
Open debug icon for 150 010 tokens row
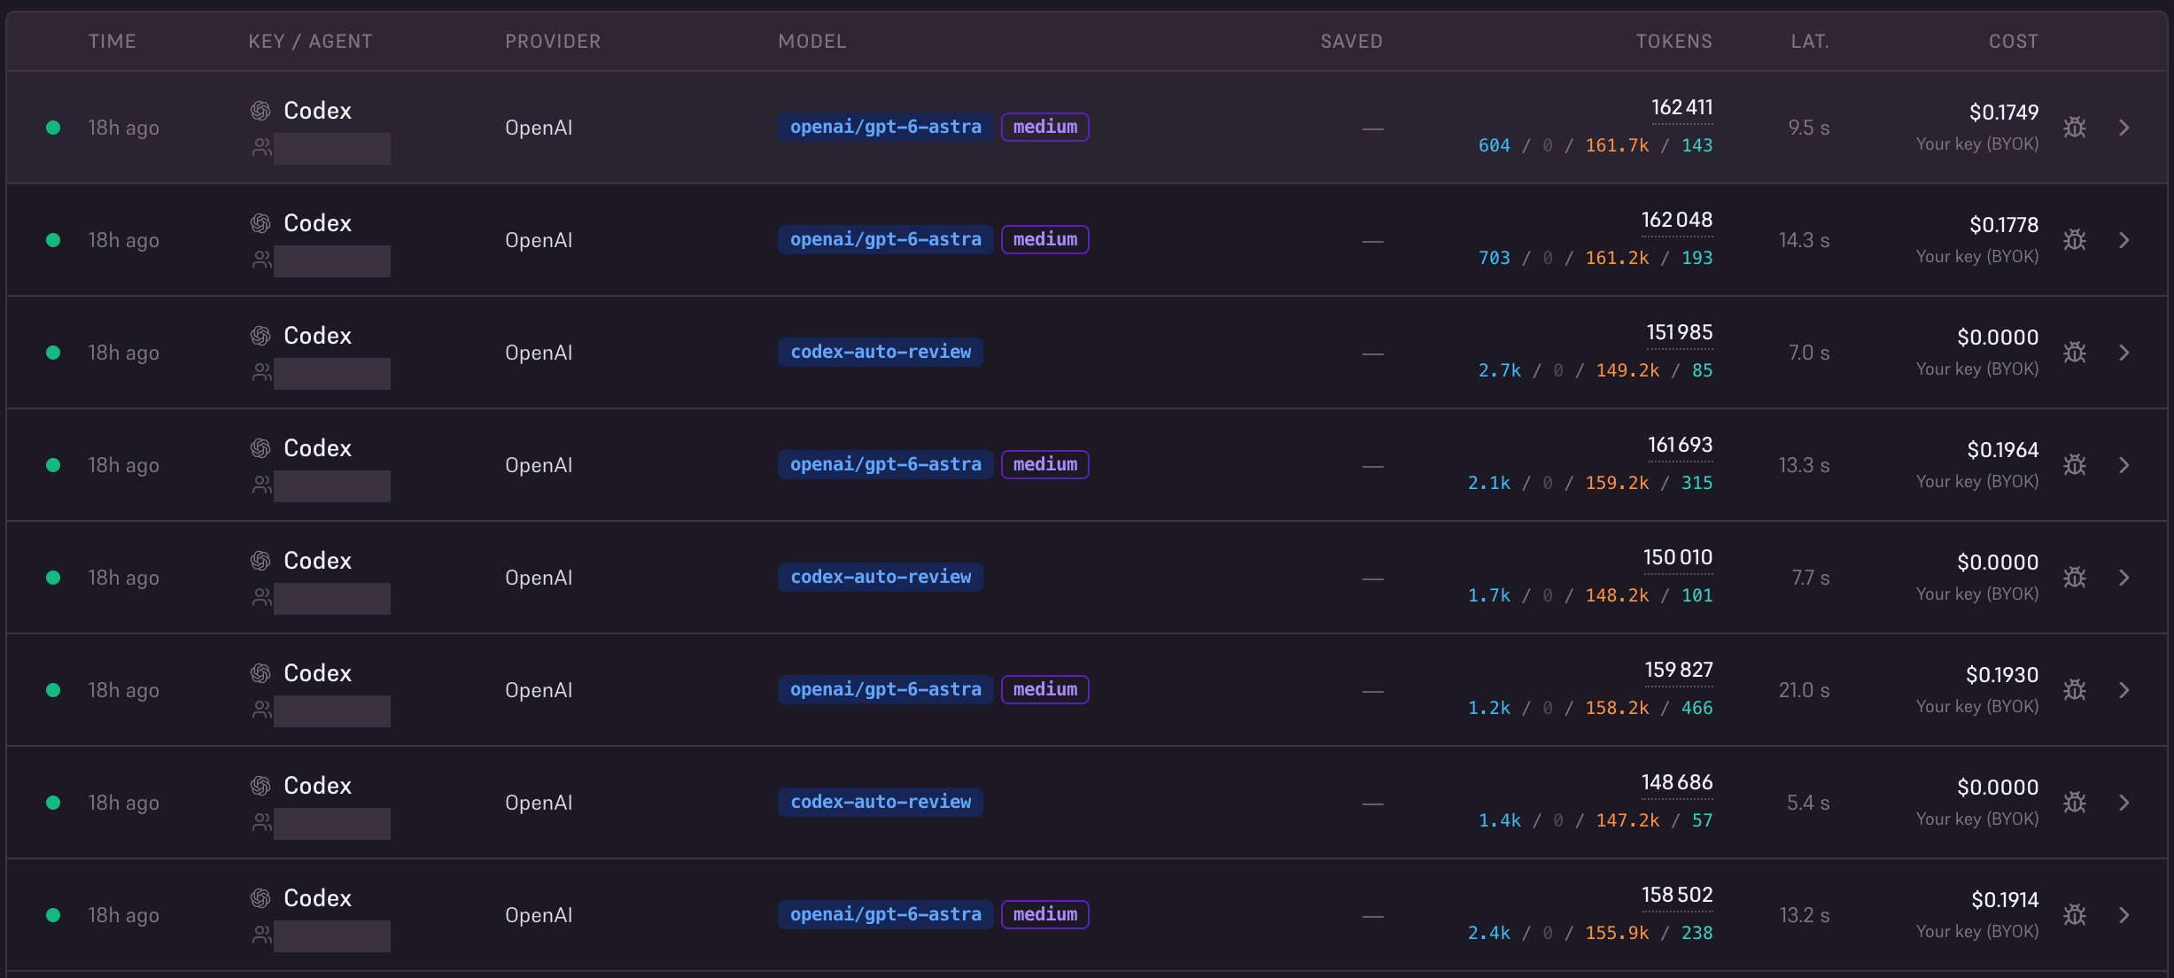click(x=2074, y=578)
